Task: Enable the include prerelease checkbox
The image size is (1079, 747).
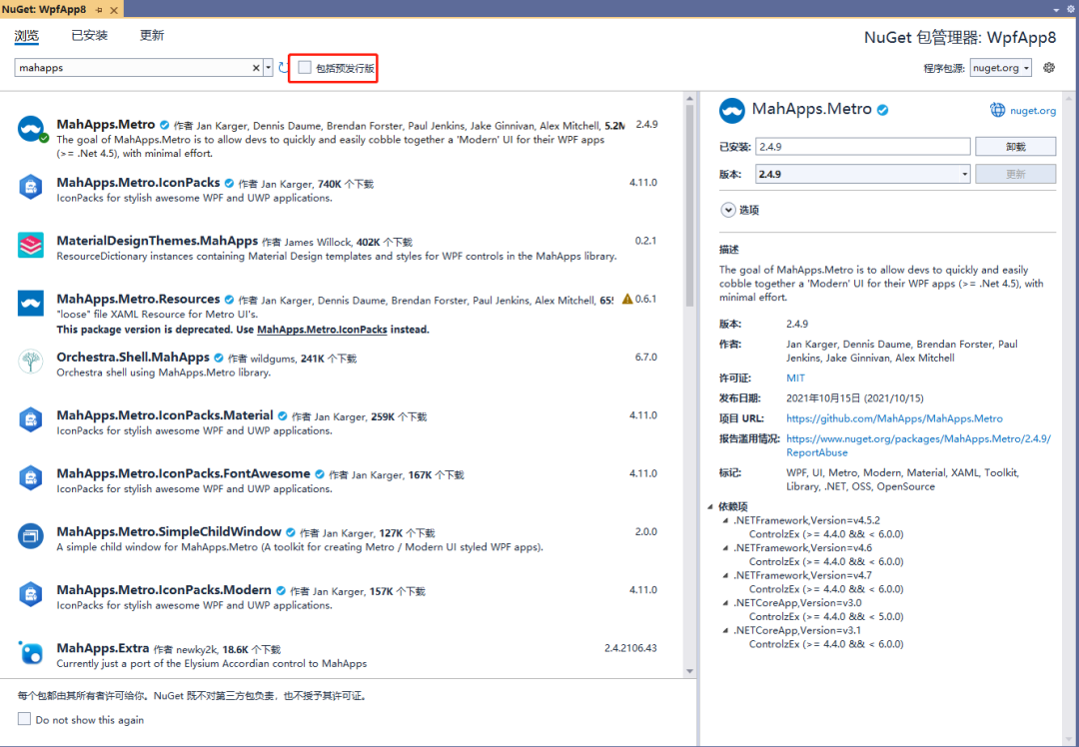Action: (x=305, y=67)
